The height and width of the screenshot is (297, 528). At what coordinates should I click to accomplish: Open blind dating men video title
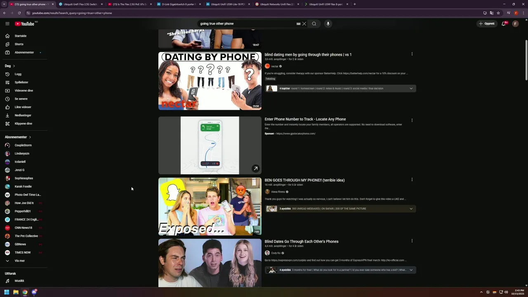(308, 54)
